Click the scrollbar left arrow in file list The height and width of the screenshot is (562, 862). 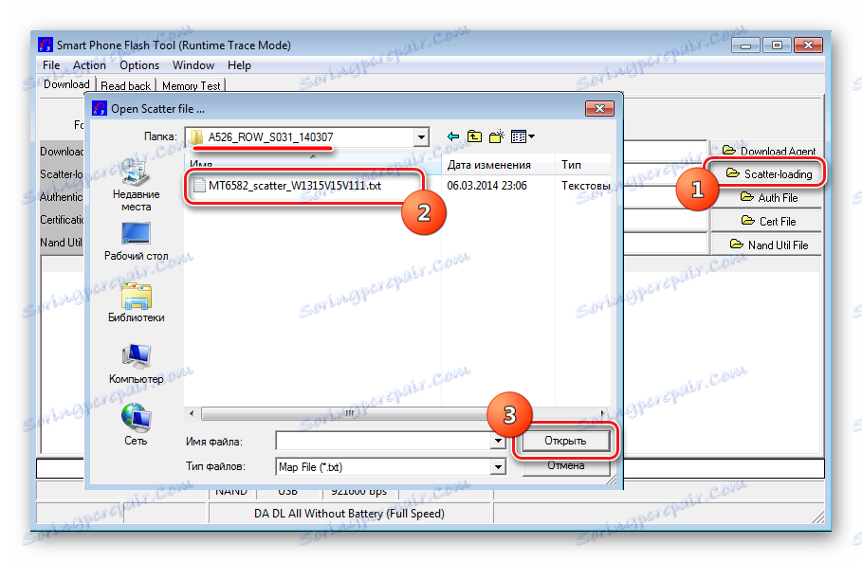pyautogui.click(x=192, y=413)
